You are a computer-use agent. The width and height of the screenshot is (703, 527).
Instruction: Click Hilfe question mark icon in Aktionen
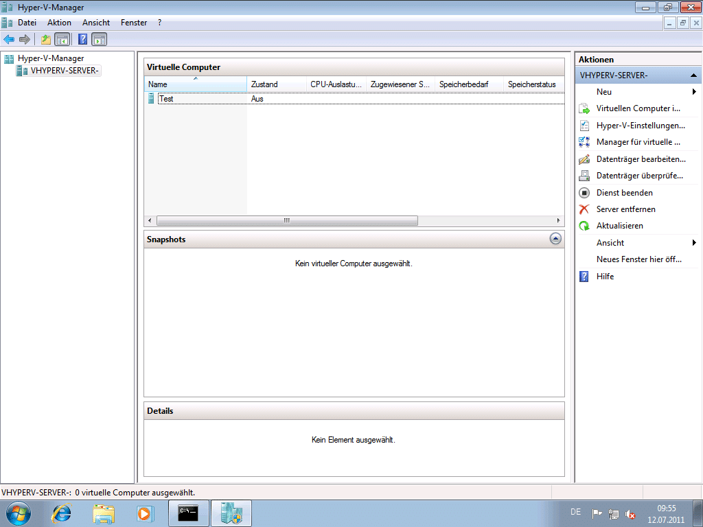[584, 277]
